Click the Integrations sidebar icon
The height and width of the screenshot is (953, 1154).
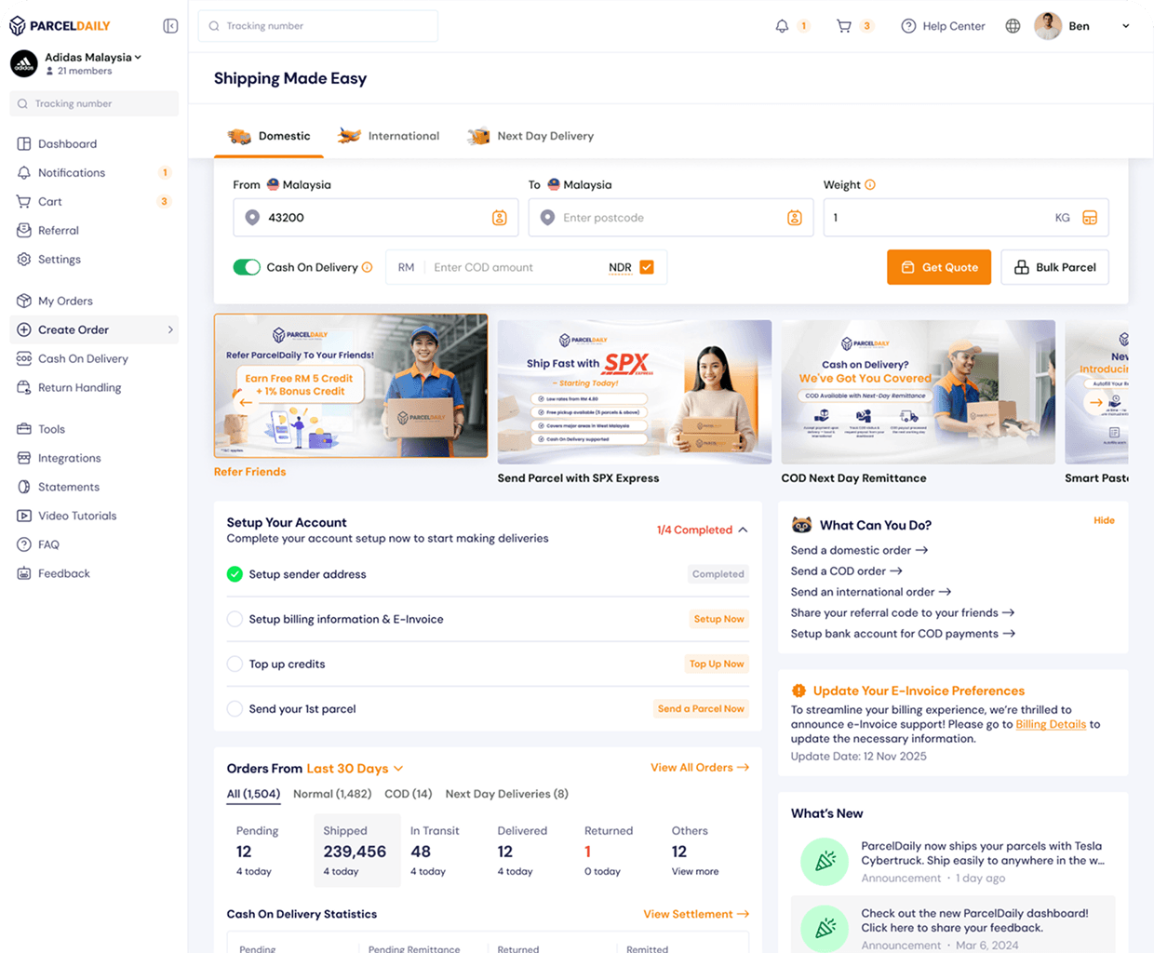[24, 458]
